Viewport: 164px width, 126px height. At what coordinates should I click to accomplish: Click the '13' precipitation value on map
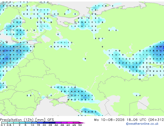pos(160,47)
